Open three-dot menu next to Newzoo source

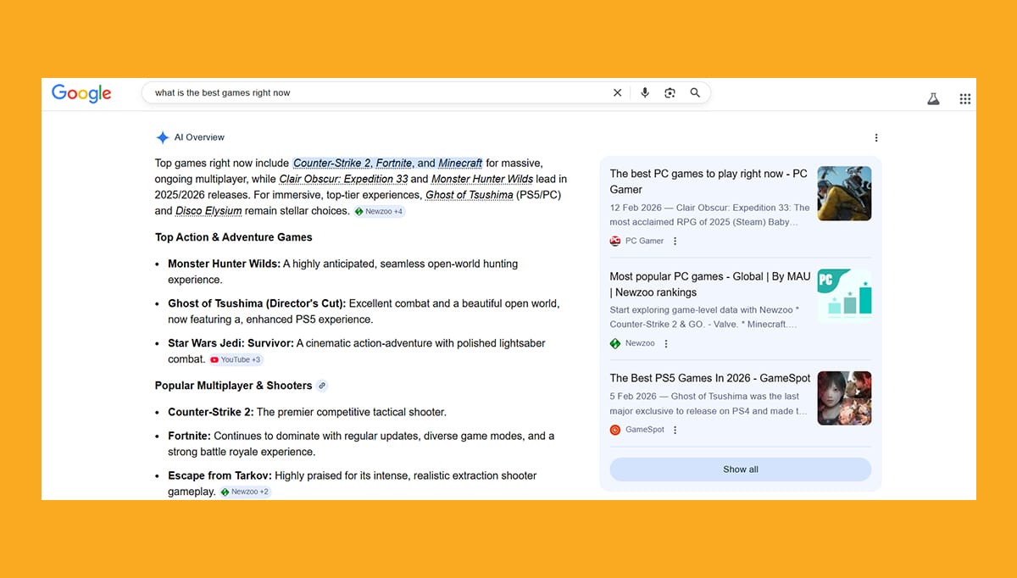coord(666,343)
